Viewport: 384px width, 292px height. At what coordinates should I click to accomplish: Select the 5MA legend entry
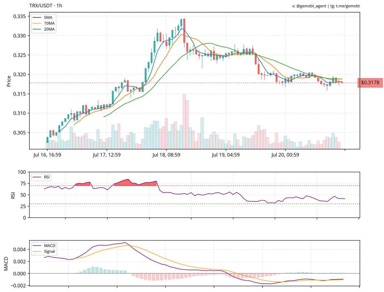pos(44,17)
